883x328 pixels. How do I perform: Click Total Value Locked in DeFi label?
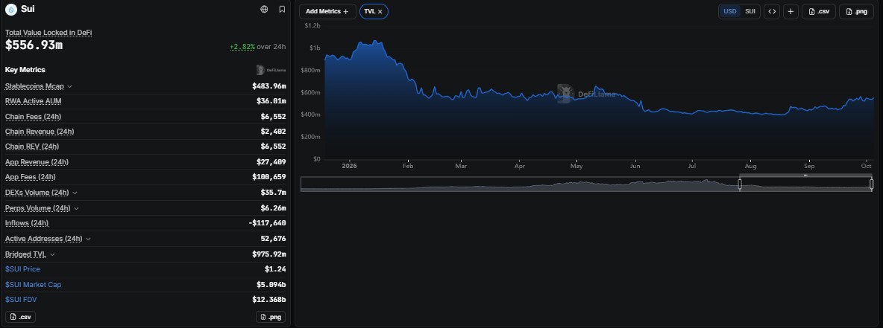pos(48,33)
